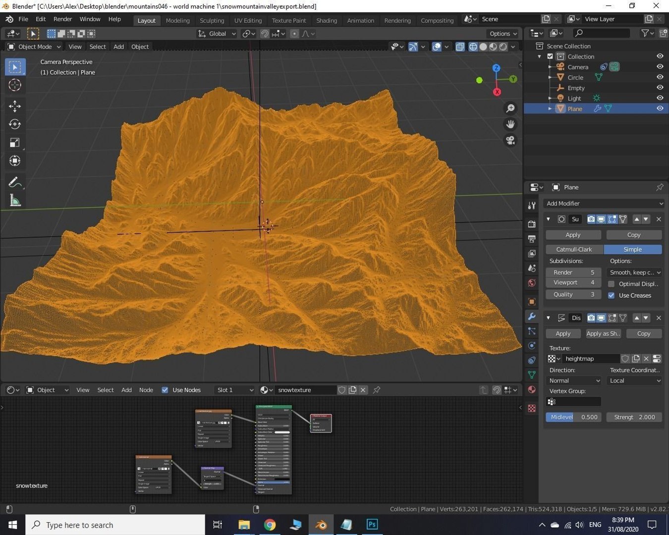Open the Texture Coordinates Local dropdown
Image resolution: width=669 pixels, height=535 pixels.
click(x=635, y=381)
